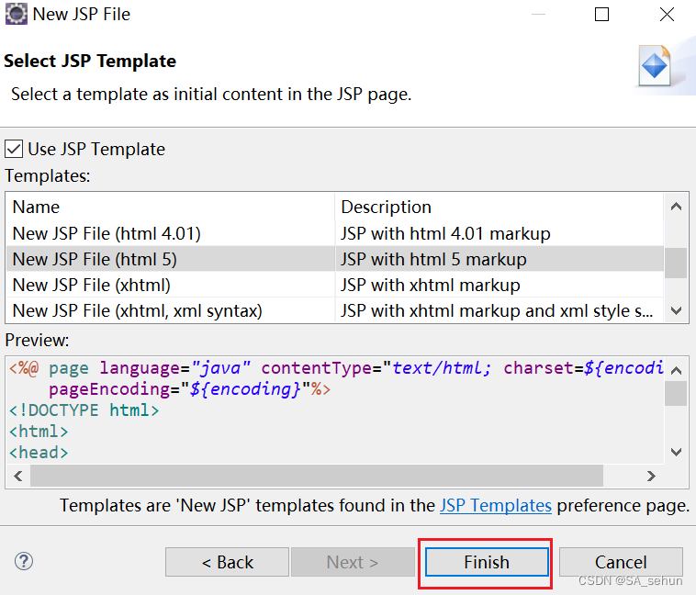This screenshot has height=595, width=696.
Task: Cancel the New JSP File dialog
Action: 621,562
